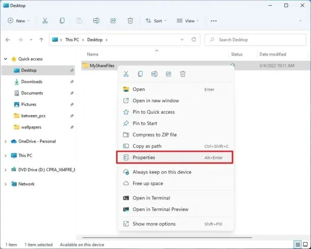Unpin Downloads using its pin icon

(x=72, y=82)
